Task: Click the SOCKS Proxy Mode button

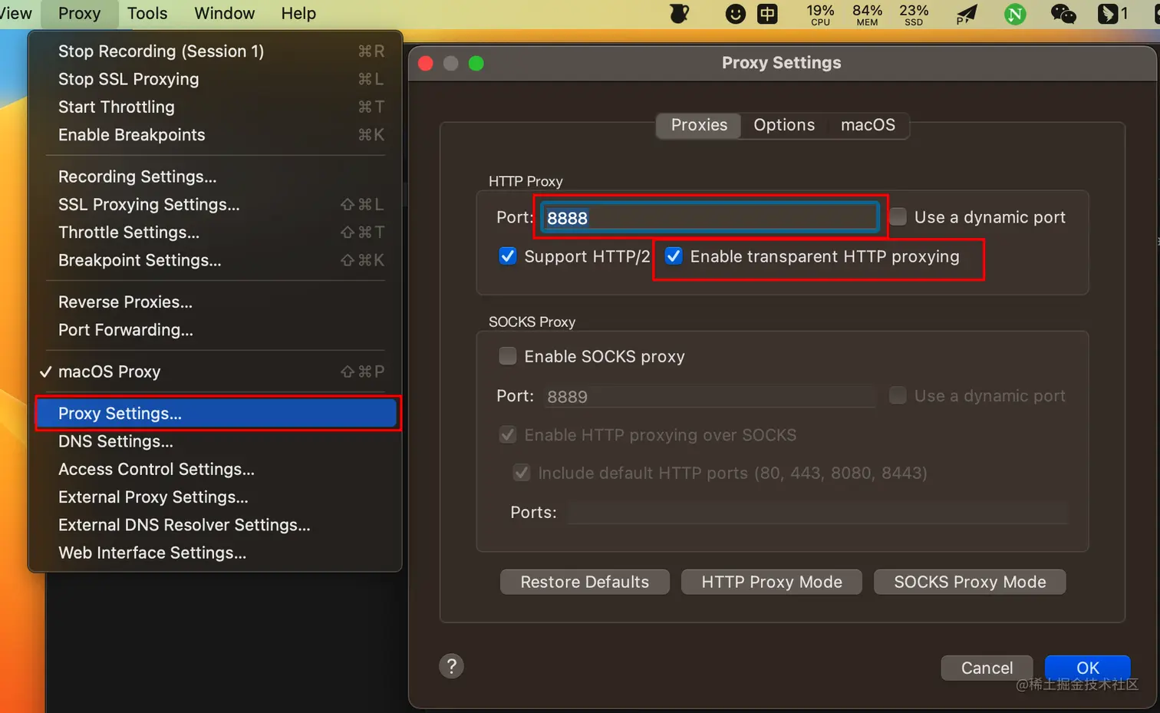Action: click(x=970, y=582)
